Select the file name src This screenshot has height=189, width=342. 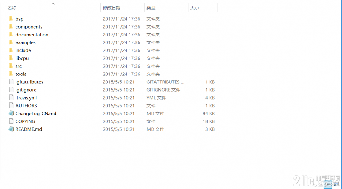(x=18, y=66)
